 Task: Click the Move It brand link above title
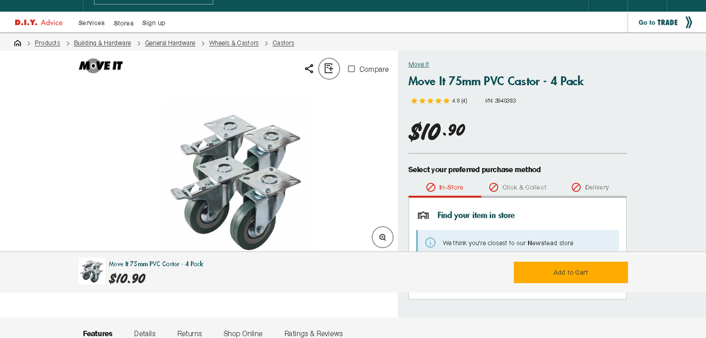tap(419, 65)
